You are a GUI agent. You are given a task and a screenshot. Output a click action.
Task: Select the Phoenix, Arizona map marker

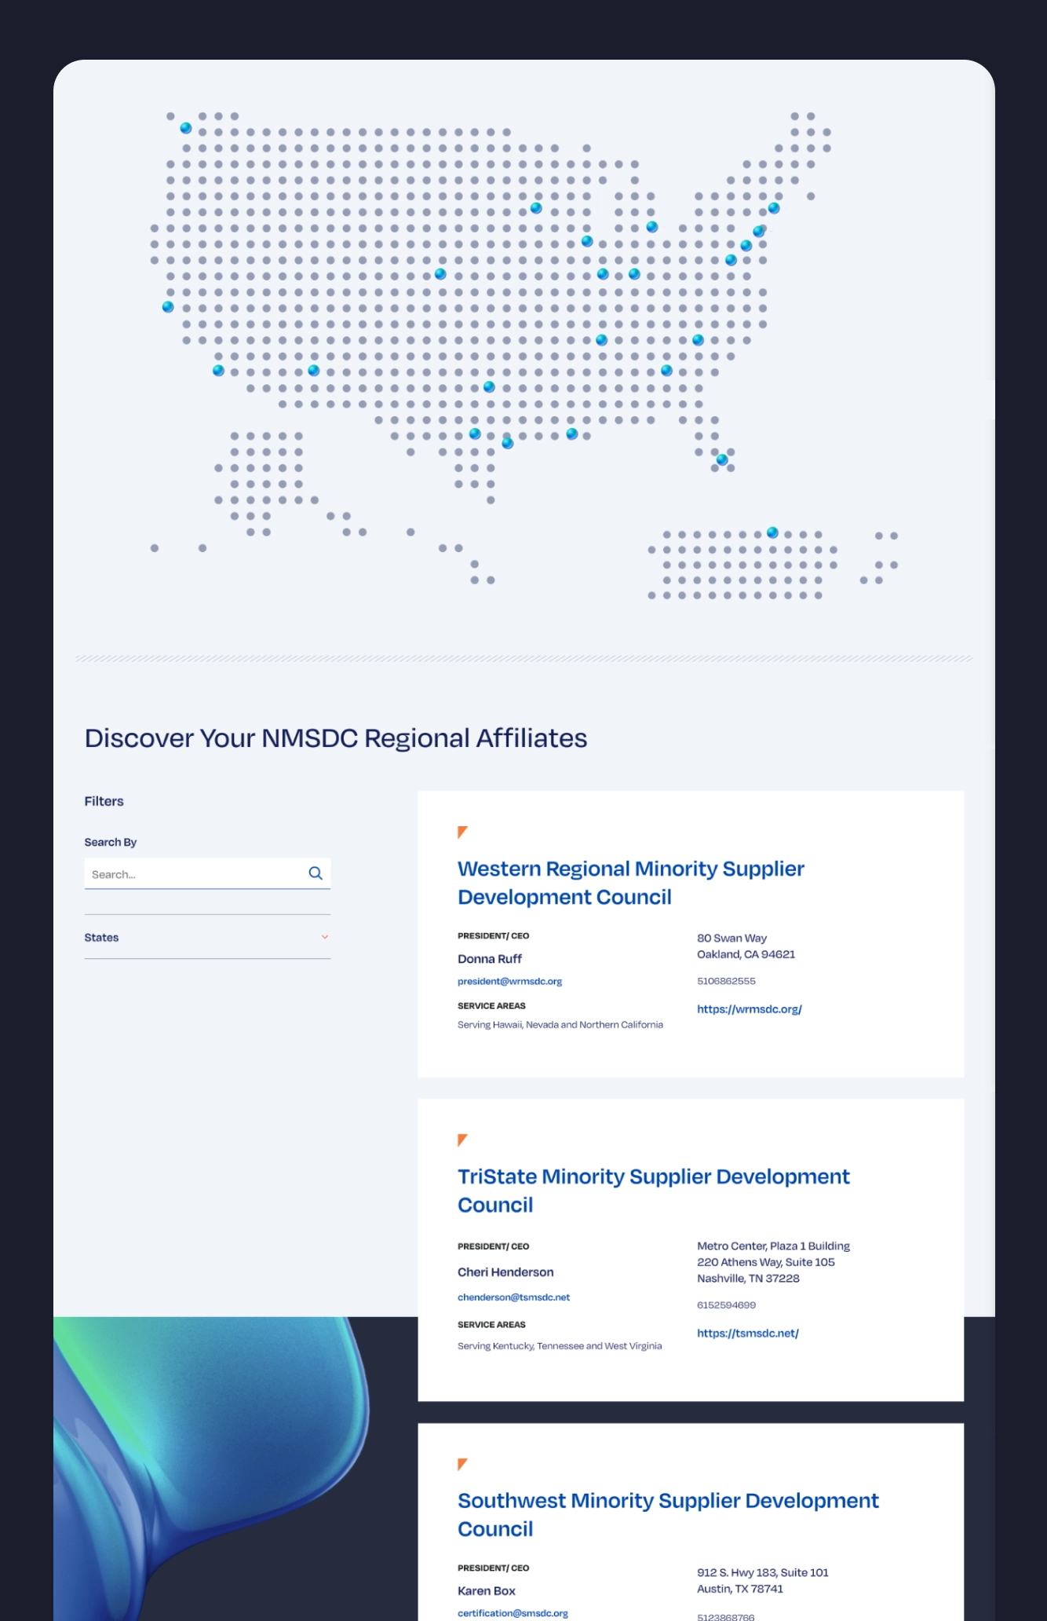click(x=313, y=370)
